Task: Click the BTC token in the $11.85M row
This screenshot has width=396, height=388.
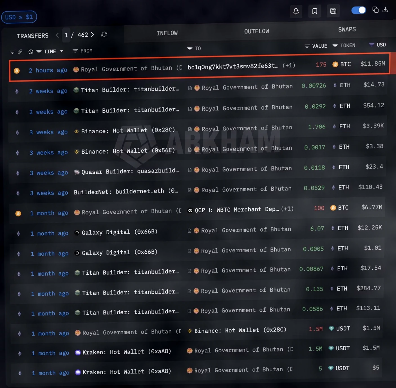Action: click(341, 64)
